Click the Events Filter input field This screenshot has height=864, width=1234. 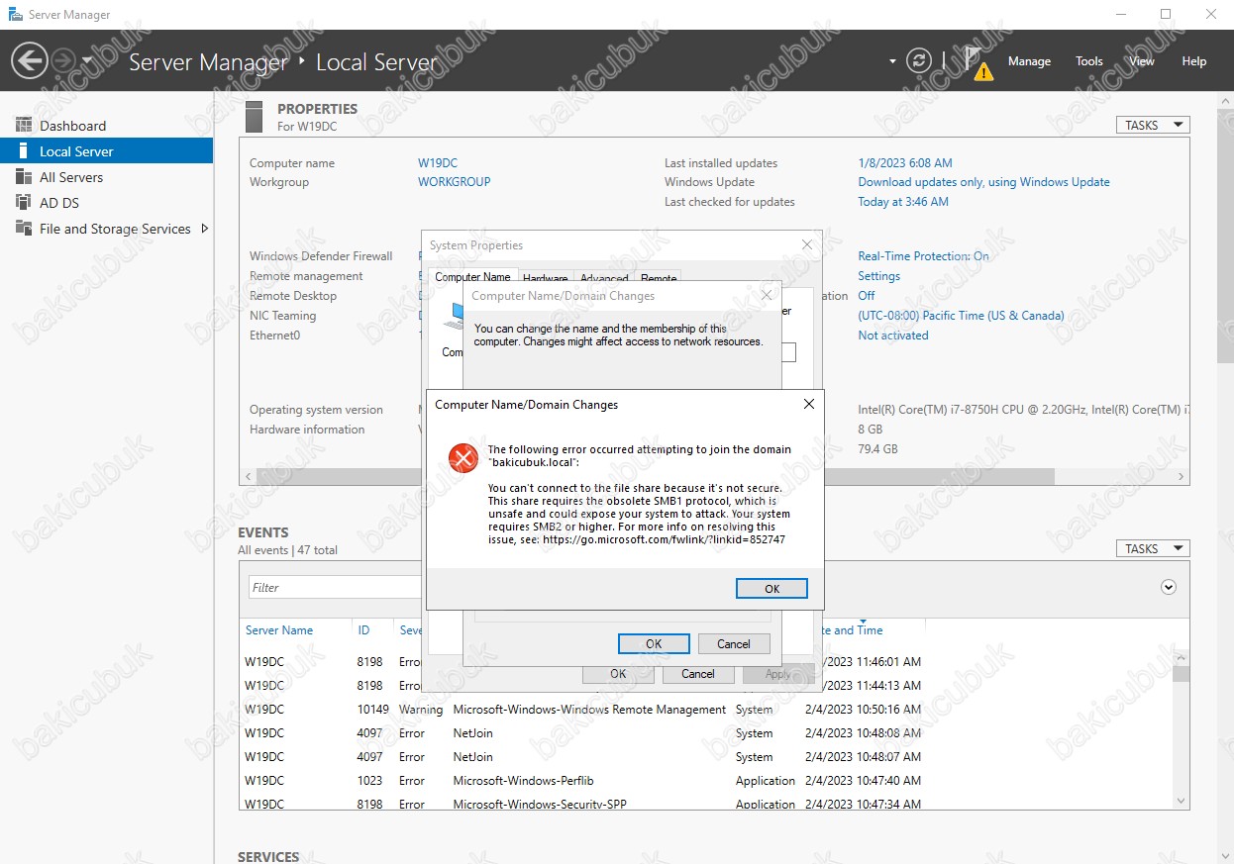(x=336, y=587)
